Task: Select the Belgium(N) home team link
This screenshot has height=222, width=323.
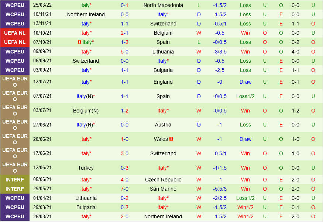Action: click(86, 111)
